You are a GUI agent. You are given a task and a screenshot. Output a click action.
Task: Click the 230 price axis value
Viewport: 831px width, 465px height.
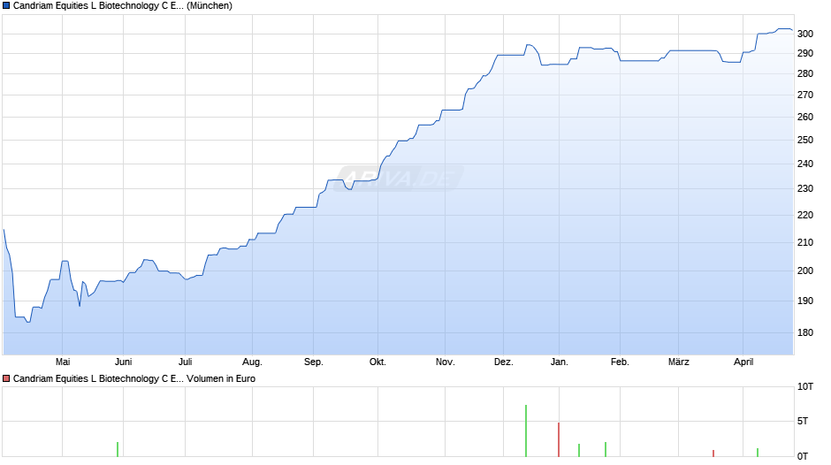coord(805,189)
